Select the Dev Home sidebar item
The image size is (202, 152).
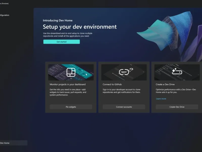(x=14, y=143)
